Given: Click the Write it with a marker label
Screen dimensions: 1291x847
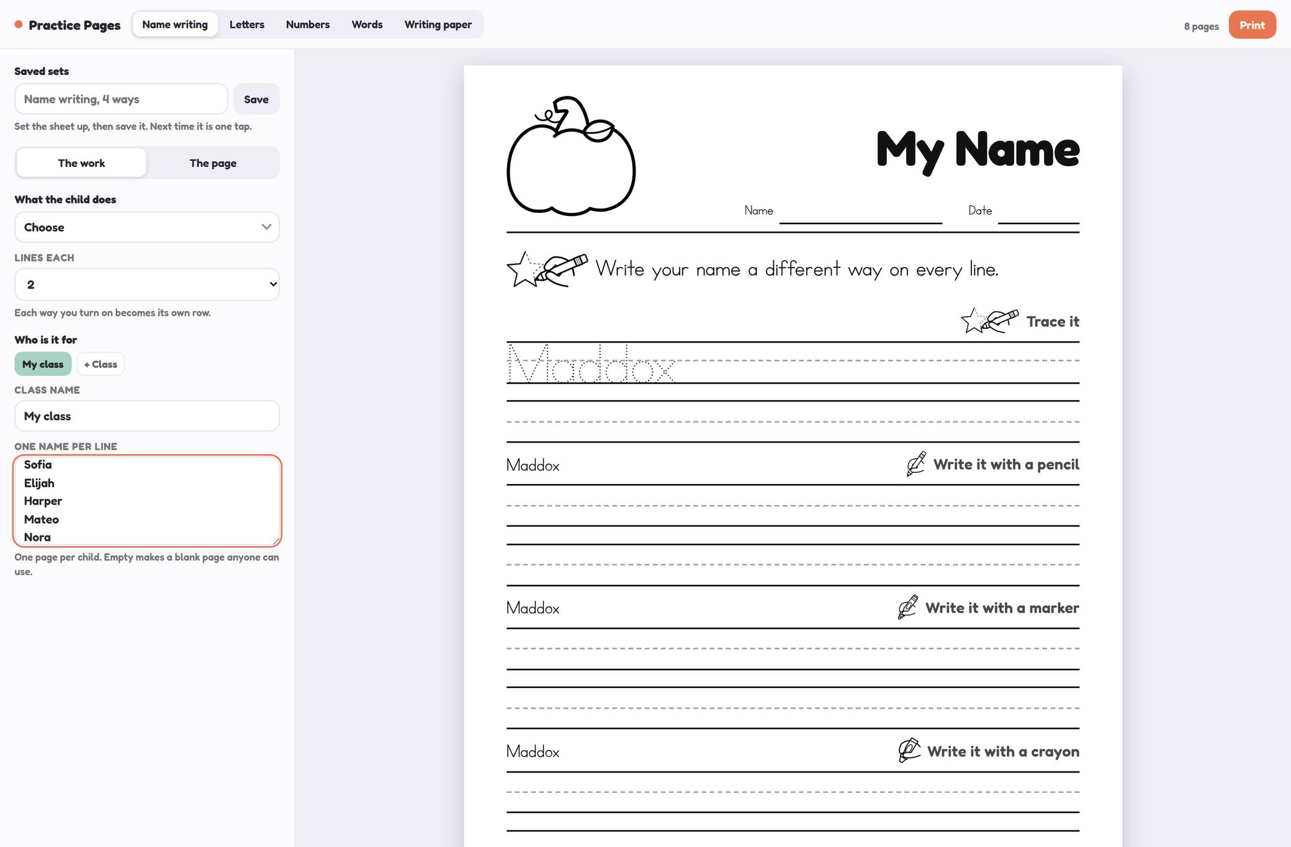Looking at the screenshot, I should (1002, 607).
